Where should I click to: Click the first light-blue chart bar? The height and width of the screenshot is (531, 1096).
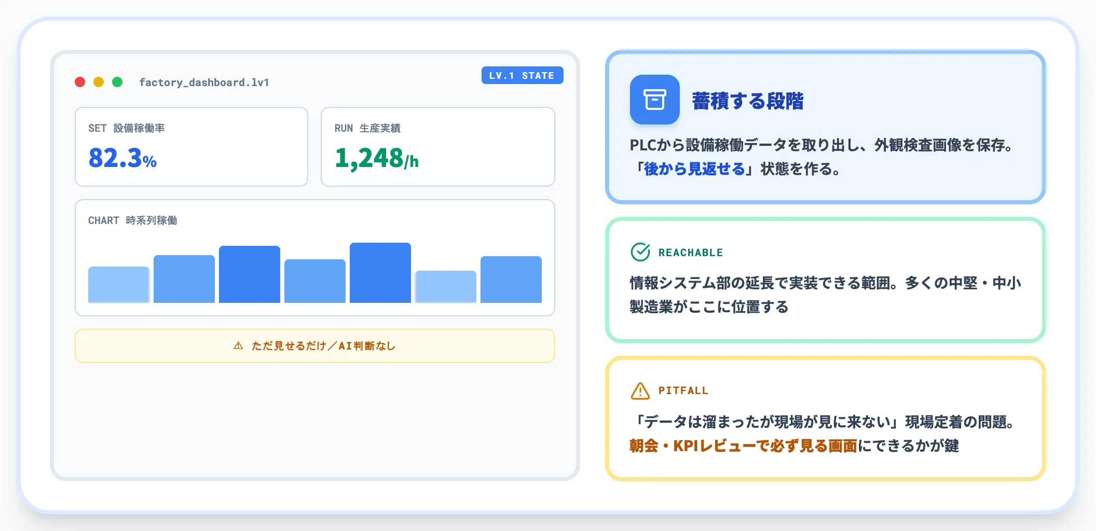coord(119,284)
